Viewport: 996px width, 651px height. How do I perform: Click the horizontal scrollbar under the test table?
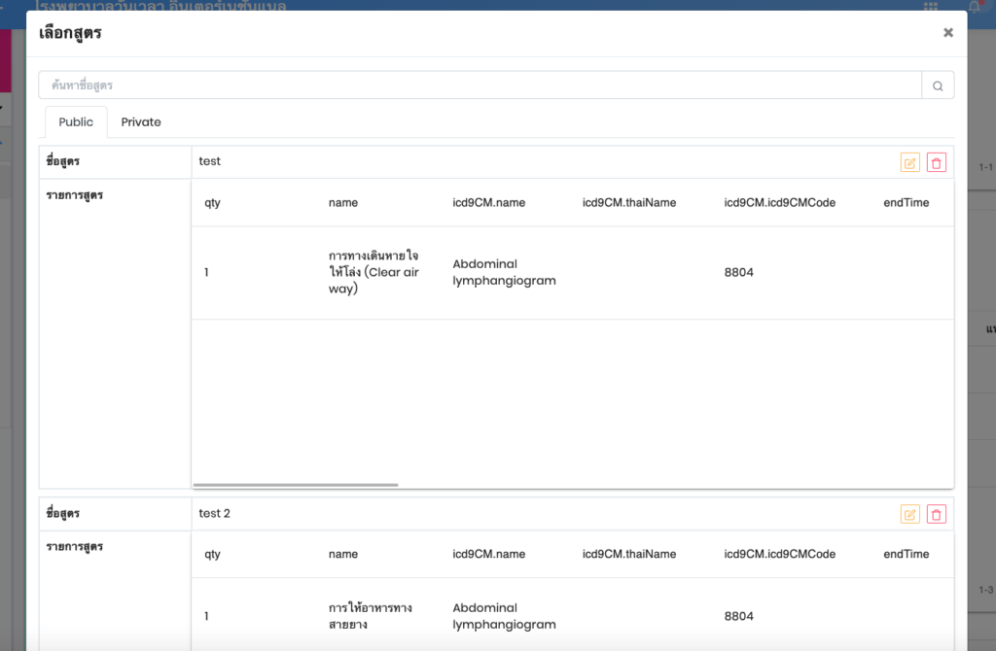pyautogui.click(x=296, y=484)
